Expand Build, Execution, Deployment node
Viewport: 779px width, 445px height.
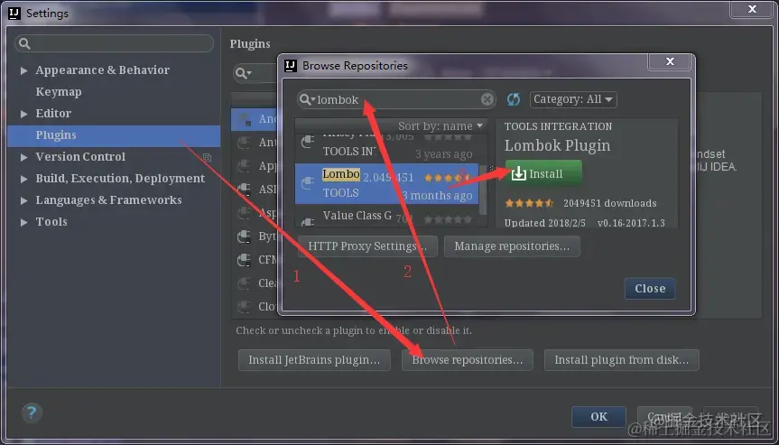tap(23, 179)
